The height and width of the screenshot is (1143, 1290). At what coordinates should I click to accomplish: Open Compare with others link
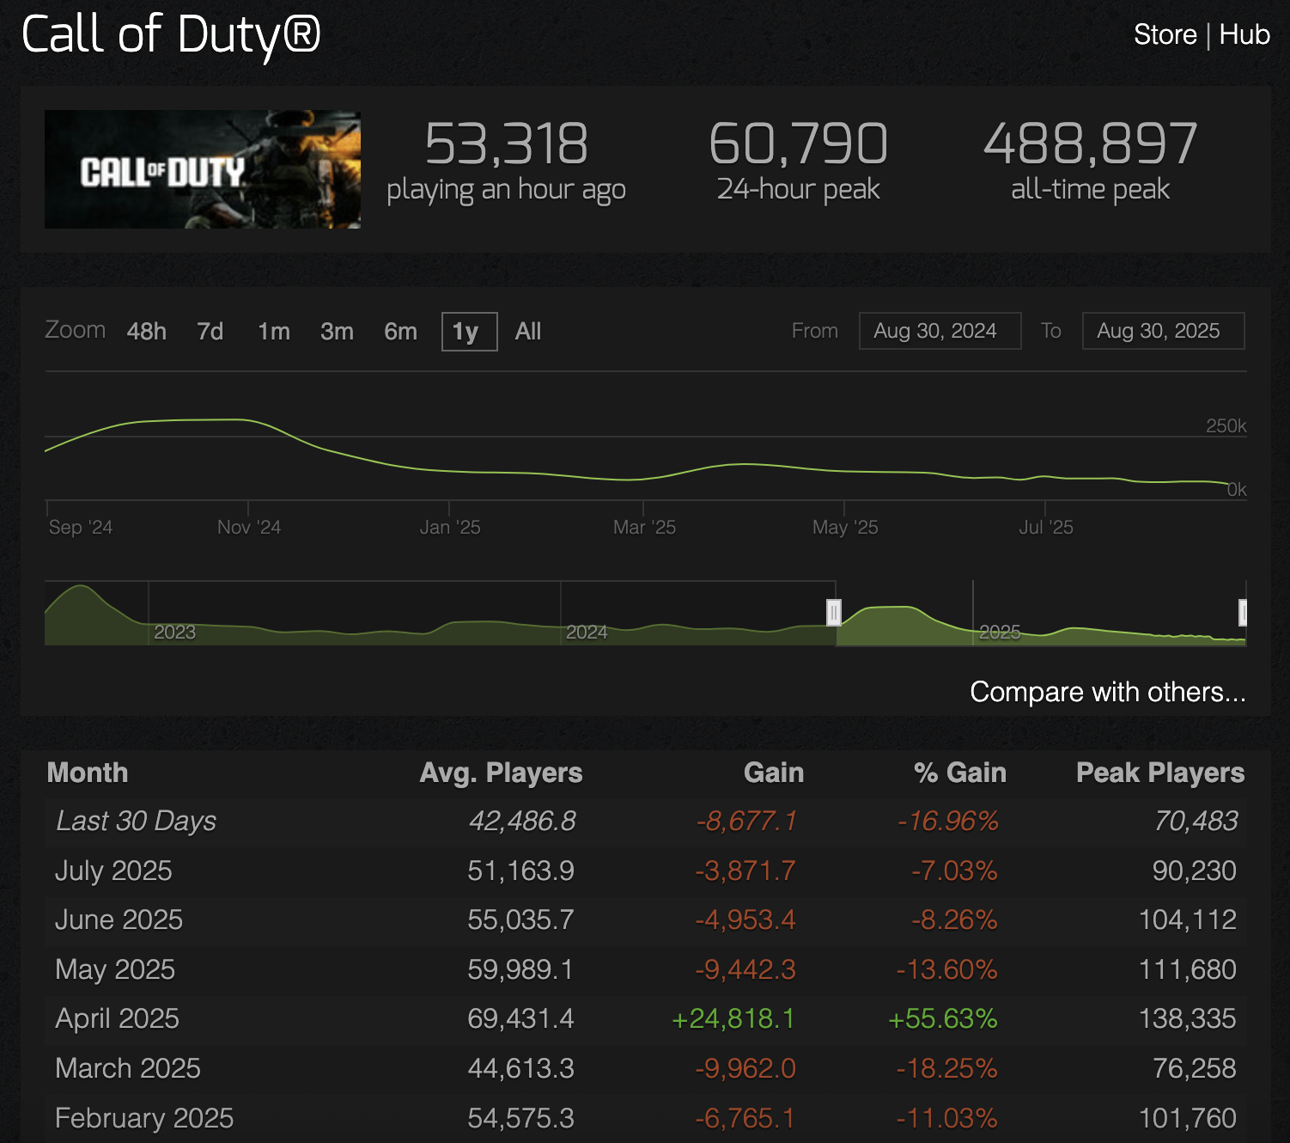pos(1108,692)
